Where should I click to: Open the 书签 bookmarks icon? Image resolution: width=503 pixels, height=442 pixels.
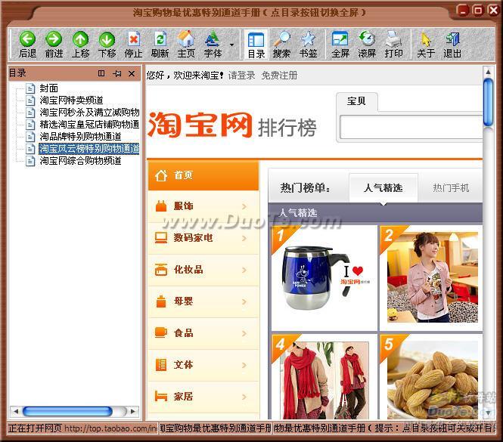pos(309,39)
